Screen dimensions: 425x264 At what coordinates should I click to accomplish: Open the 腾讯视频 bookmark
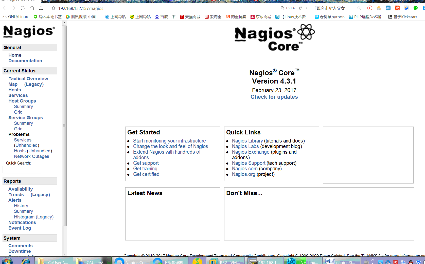[x=82, y=17]
